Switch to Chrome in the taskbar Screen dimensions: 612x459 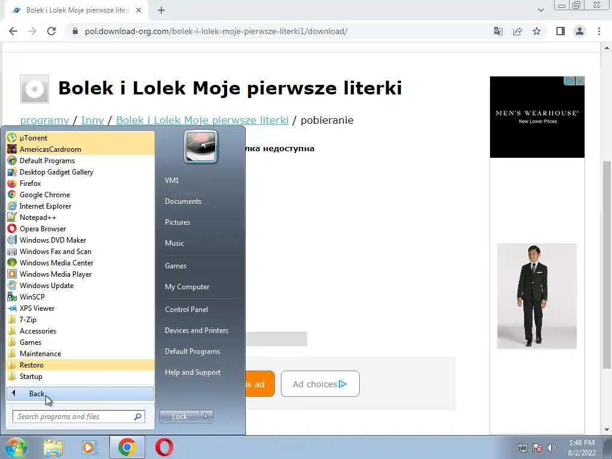tap(127, 447)
